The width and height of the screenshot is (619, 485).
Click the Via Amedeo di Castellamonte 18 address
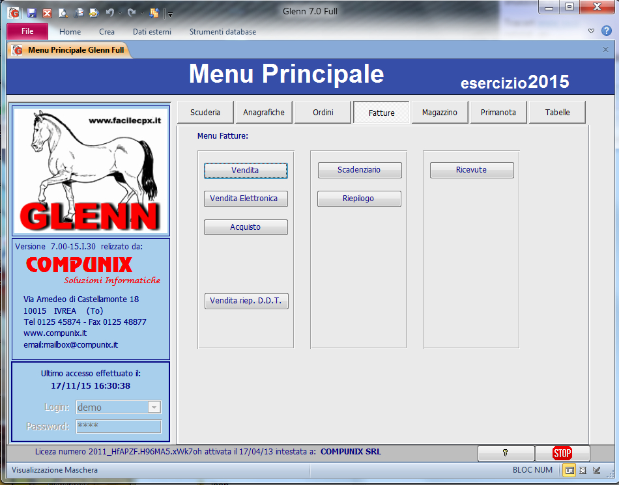click(81, 299)
